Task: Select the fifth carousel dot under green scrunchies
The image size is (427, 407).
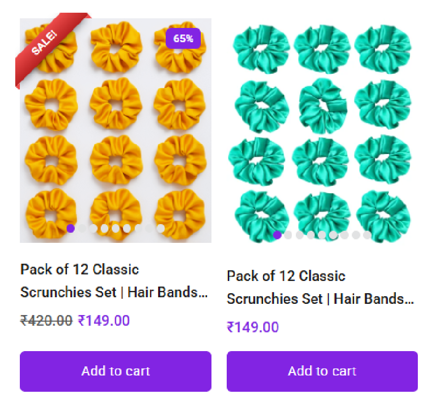Action: pos(322,235)
